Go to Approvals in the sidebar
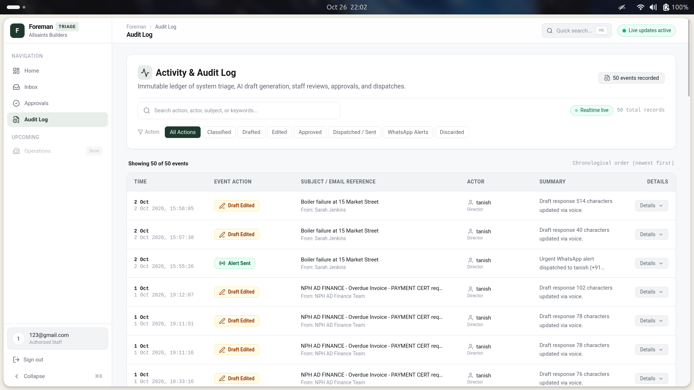694x390 pixels. click(57, 103)
